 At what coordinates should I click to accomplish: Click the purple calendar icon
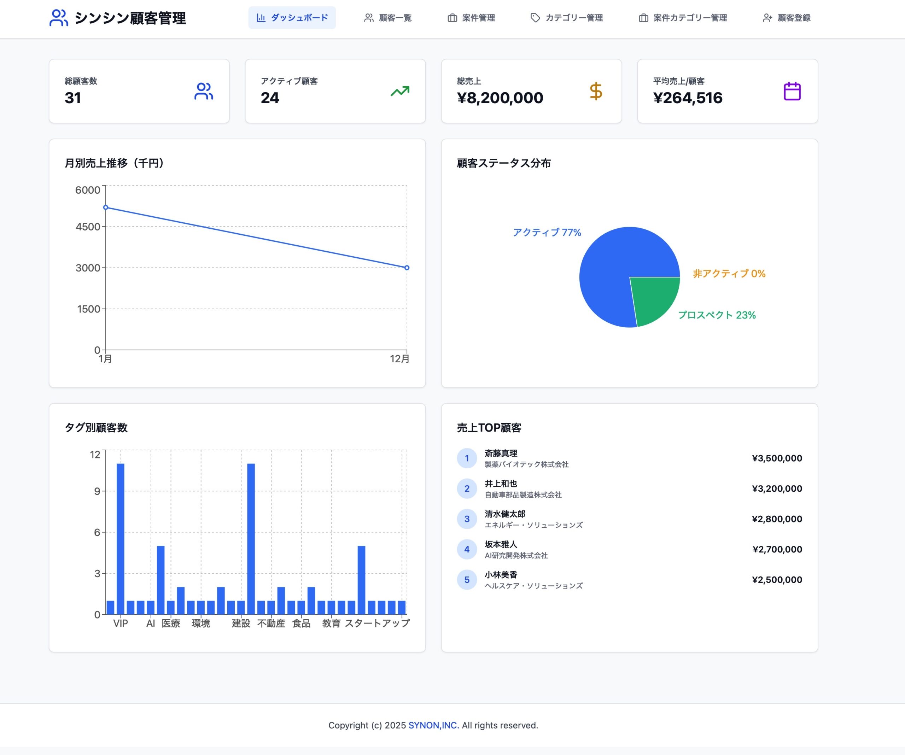coord(792,91)
